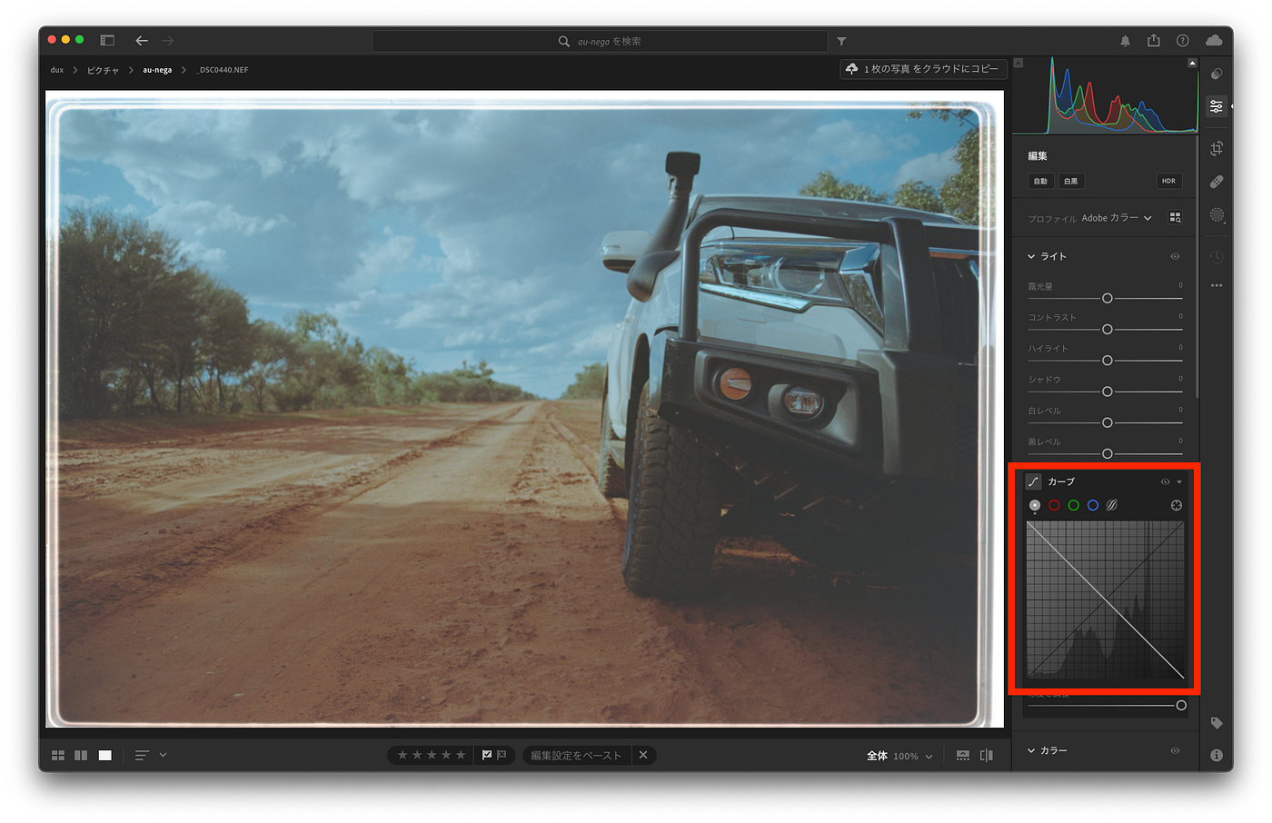Enable the HDR edit button

1168,181
